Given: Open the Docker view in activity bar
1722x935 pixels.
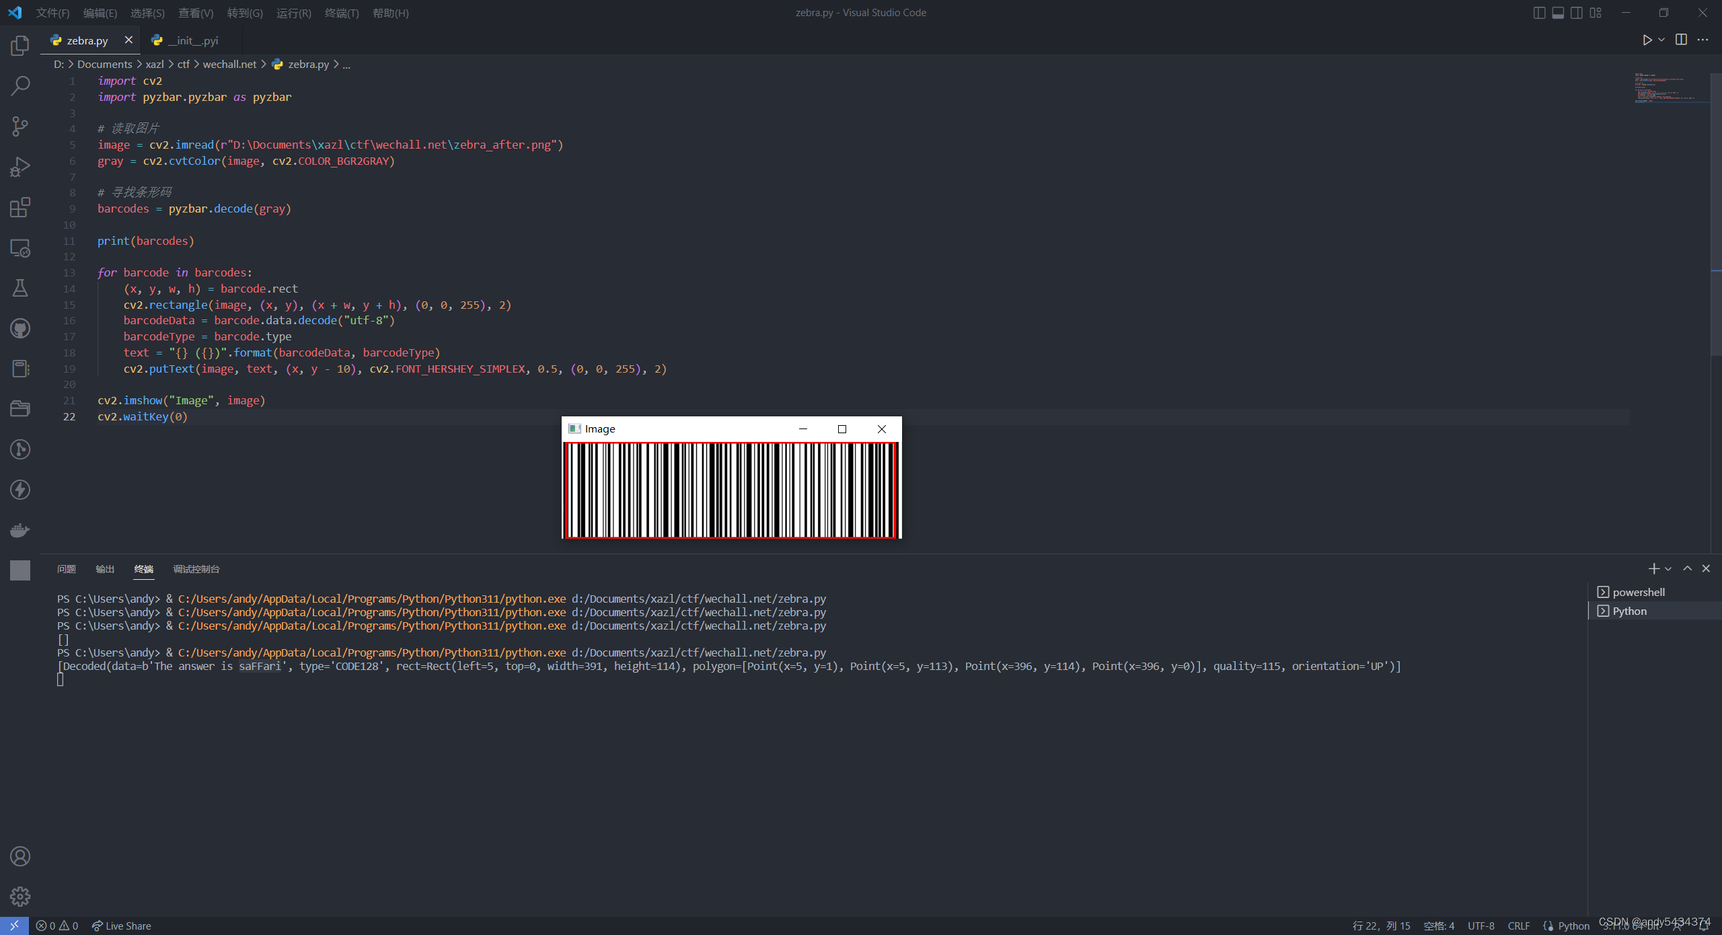Looking at the screenshot, I should click(x=20, y=530).
